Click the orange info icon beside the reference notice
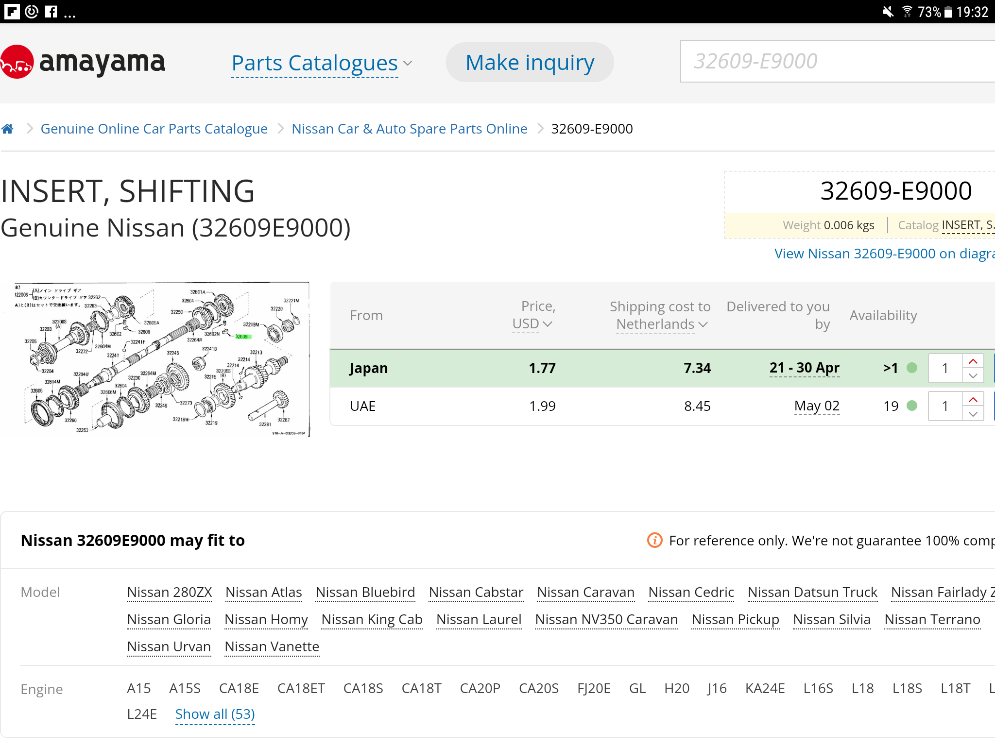This screenshot has height=746, width=995. click(x=654, y=540)
